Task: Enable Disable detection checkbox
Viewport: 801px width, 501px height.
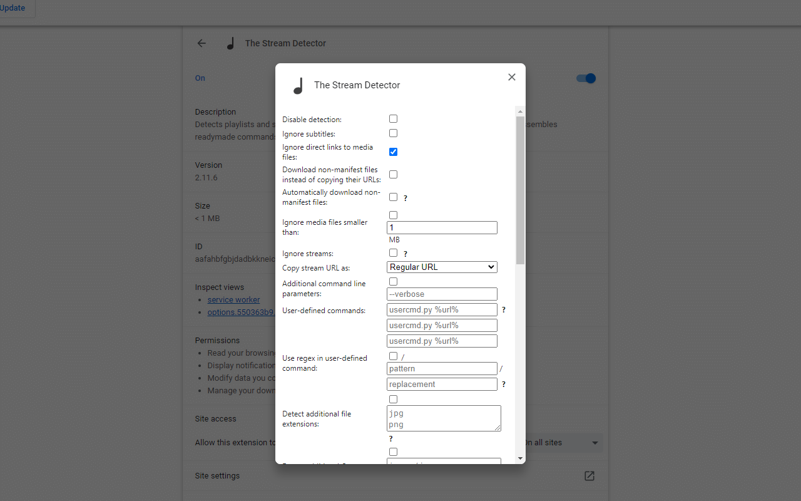Action: coord(393,119)
